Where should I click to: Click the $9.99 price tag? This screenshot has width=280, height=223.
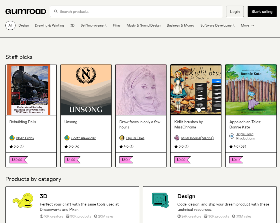(182, 160)
